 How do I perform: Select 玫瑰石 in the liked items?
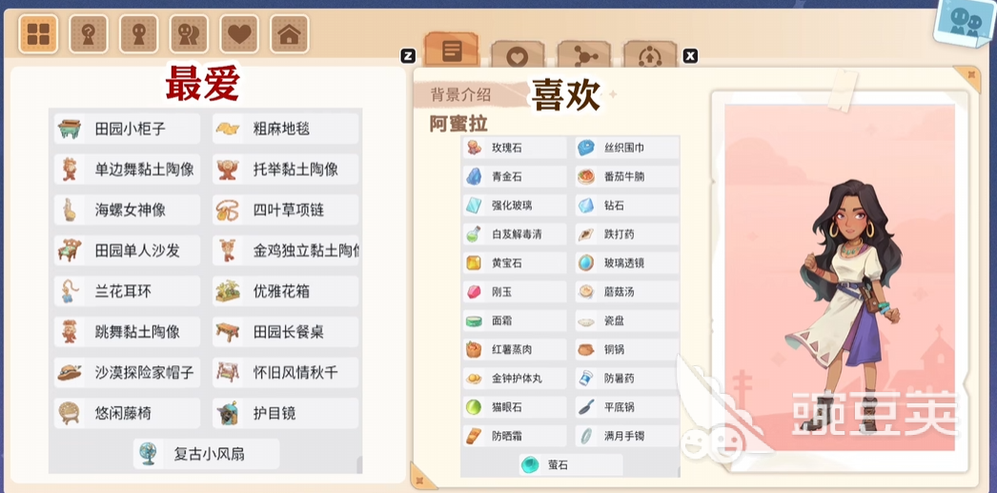point(515,148)
